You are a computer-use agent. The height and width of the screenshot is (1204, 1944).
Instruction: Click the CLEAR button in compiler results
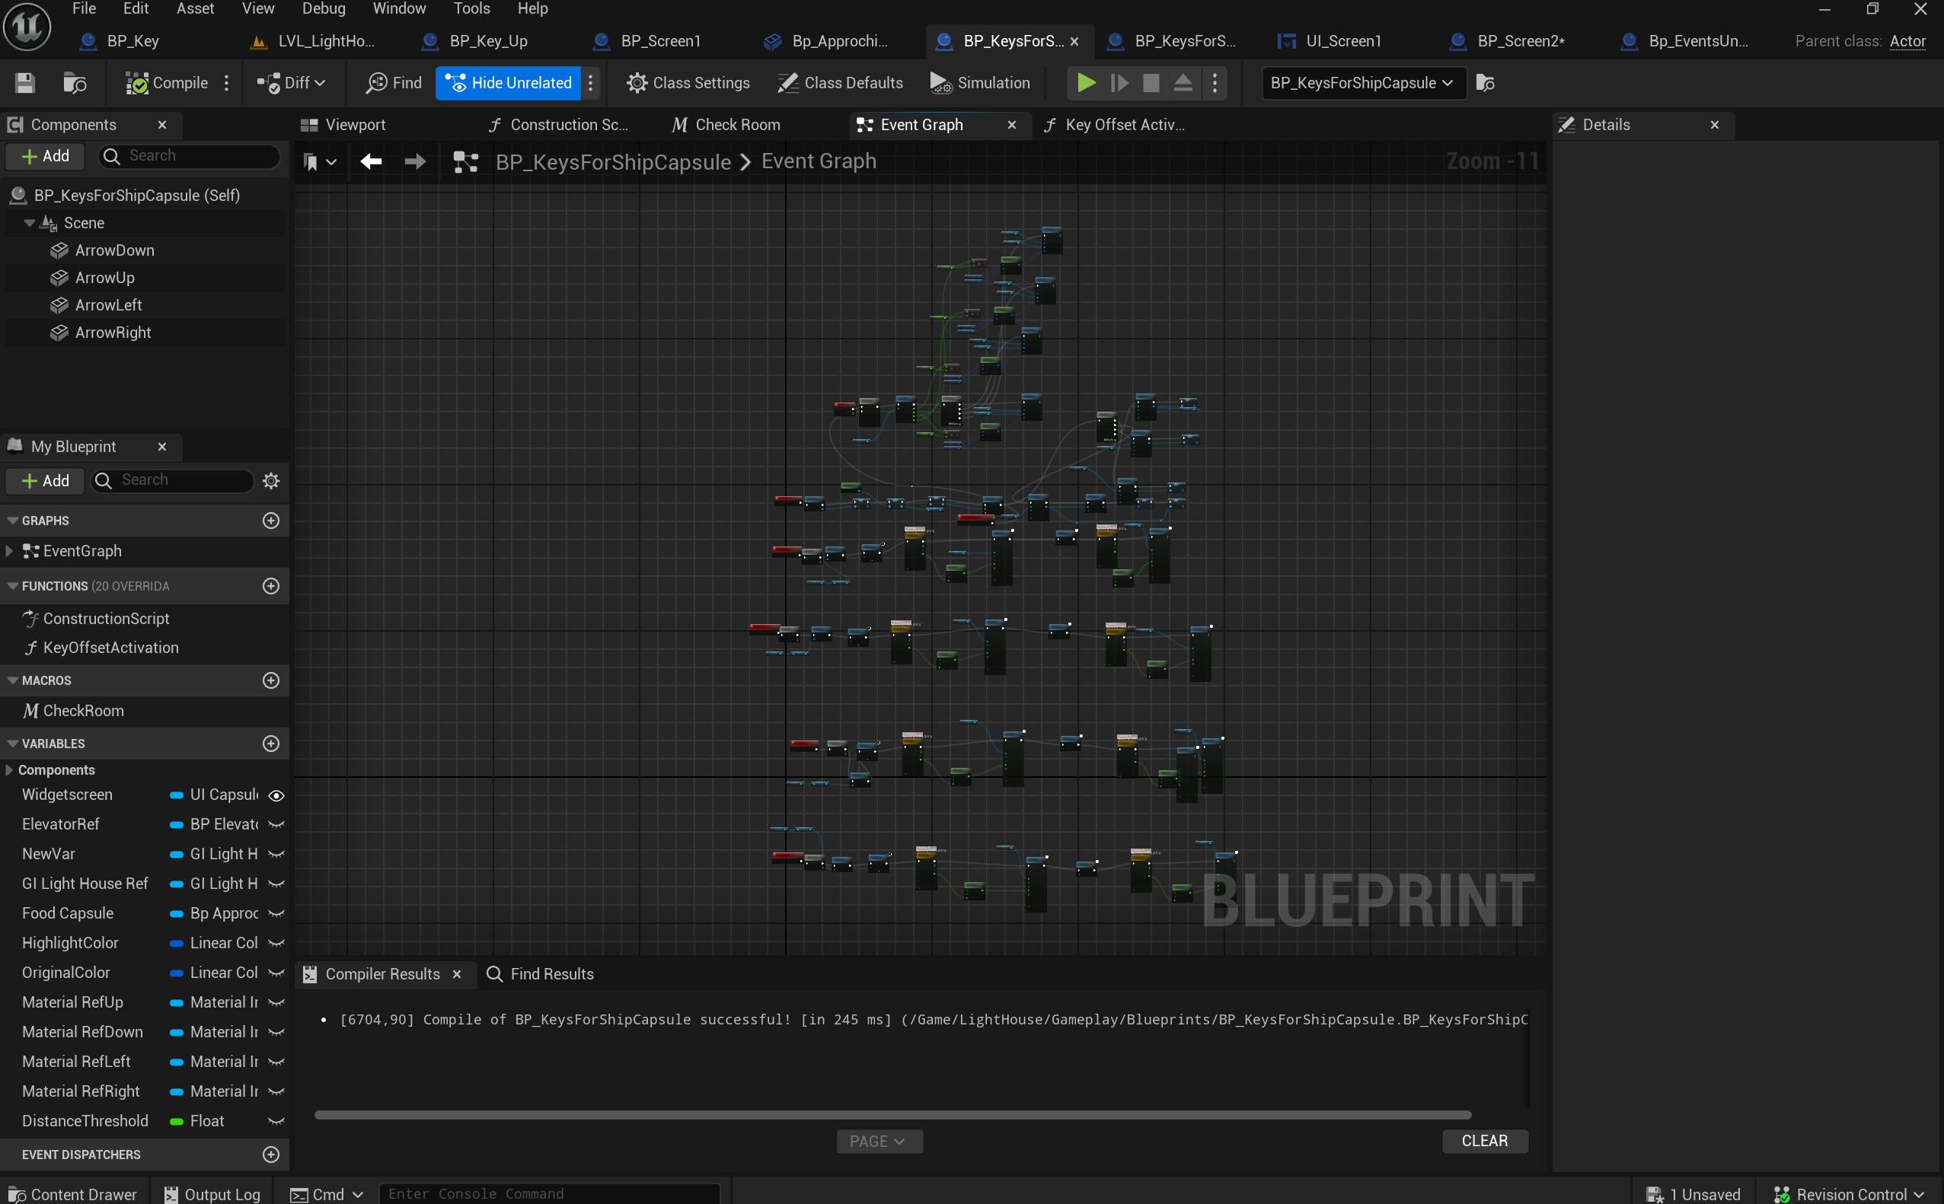pos(1483,1140)
